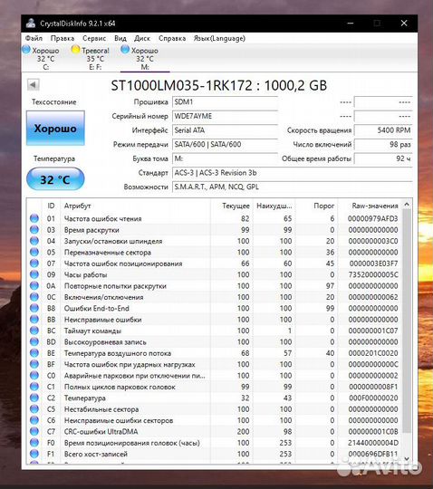Viewport: 433px width, 489px height.
Task: Select the Всего хост-записей attribute
Action: [215, 454]
